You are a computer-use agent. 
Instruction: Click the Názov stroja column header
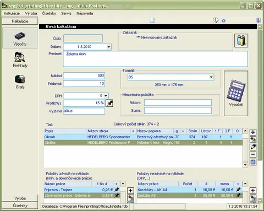point(108,131)
